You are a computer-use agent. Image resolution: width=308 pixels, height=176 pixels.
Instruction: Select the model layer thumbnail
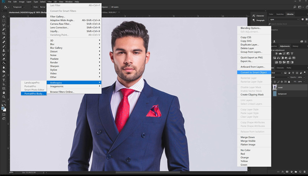click(274, 88)
